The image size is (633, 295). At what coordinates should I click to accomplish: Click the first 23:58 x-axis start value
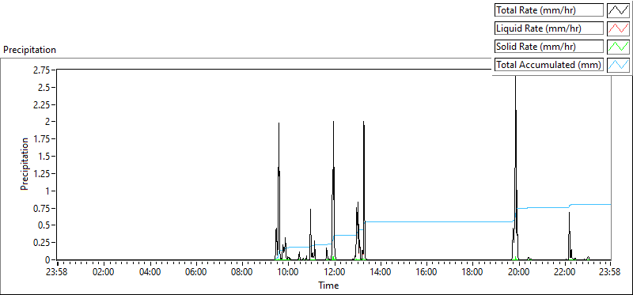(57, 271)
